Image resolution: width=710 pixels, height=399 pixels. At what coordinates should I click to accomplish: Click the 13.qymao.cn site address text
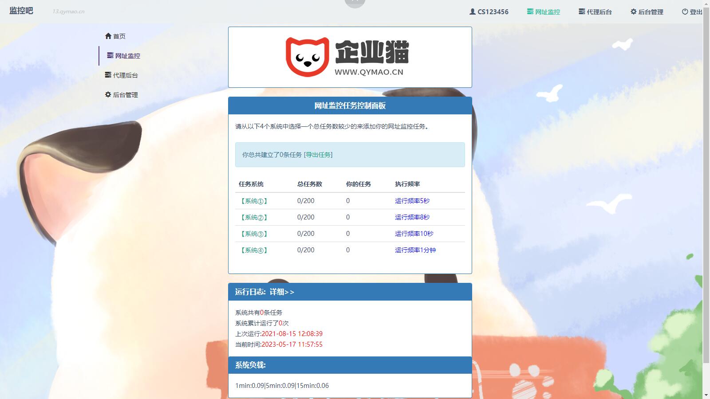68,12
